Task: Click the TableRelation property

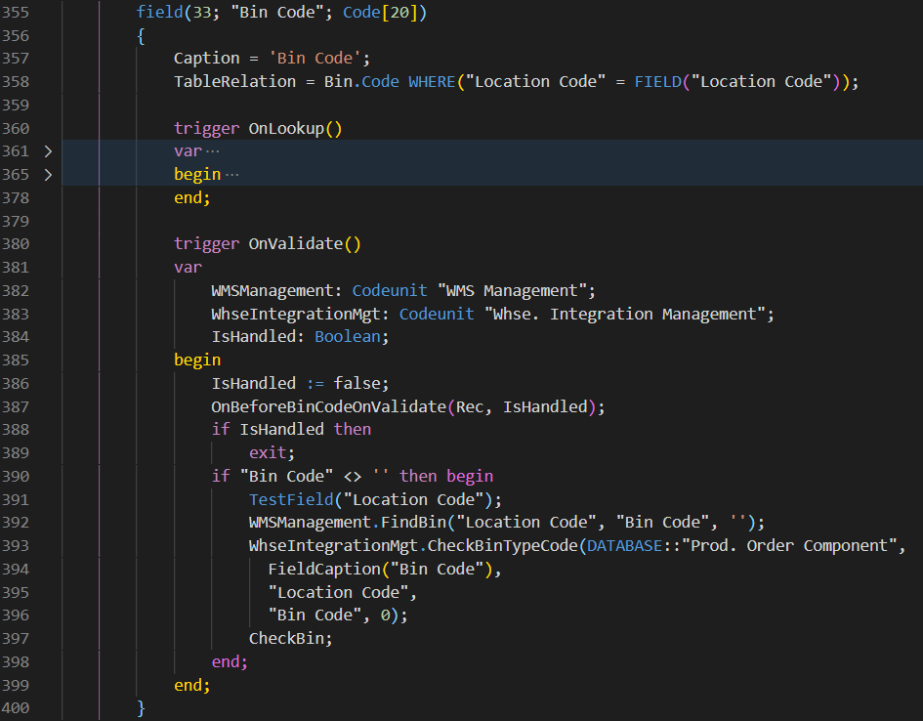Action: (x=234, y=81)
